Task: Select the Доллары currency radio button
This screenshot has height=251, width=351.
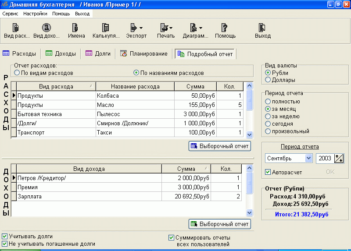Action: pyautogui.click(x=268, y=80)
